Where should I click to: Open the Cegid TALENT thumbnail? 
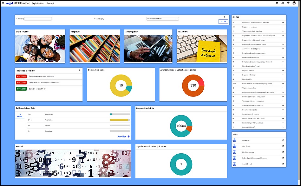(40, 49)
